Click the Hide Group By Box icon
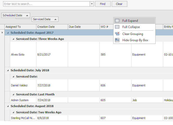The height and width of the screenshot is (125, 173). point(117,40)
